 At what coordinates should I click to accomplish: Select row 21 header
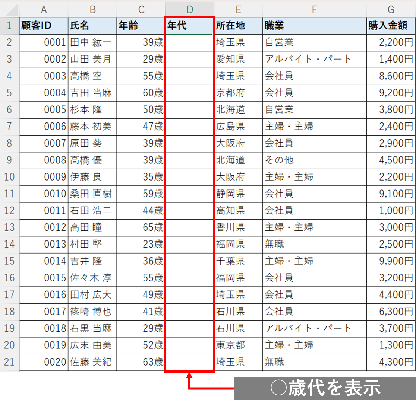pos(10,362)
